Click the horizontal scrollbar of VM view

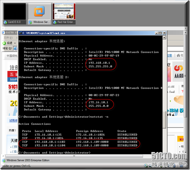[74, 156]
